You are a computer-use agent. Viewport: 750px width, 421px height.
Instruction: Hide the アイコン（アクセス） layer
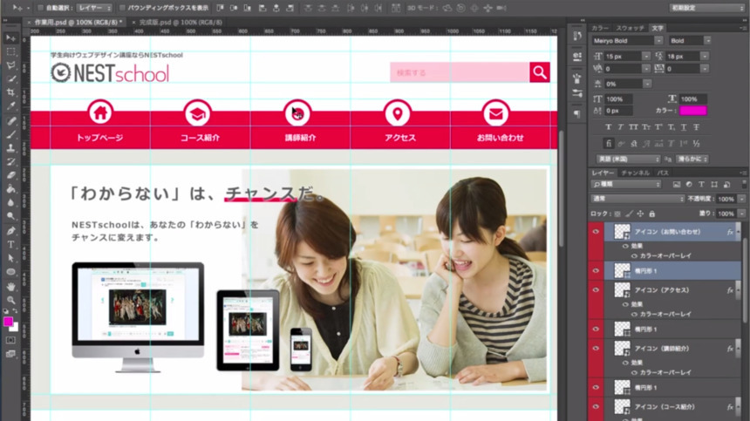point(596,290)
